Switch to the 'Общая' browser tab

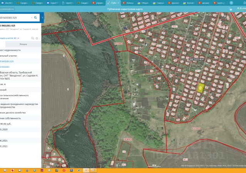coord(143,3)
